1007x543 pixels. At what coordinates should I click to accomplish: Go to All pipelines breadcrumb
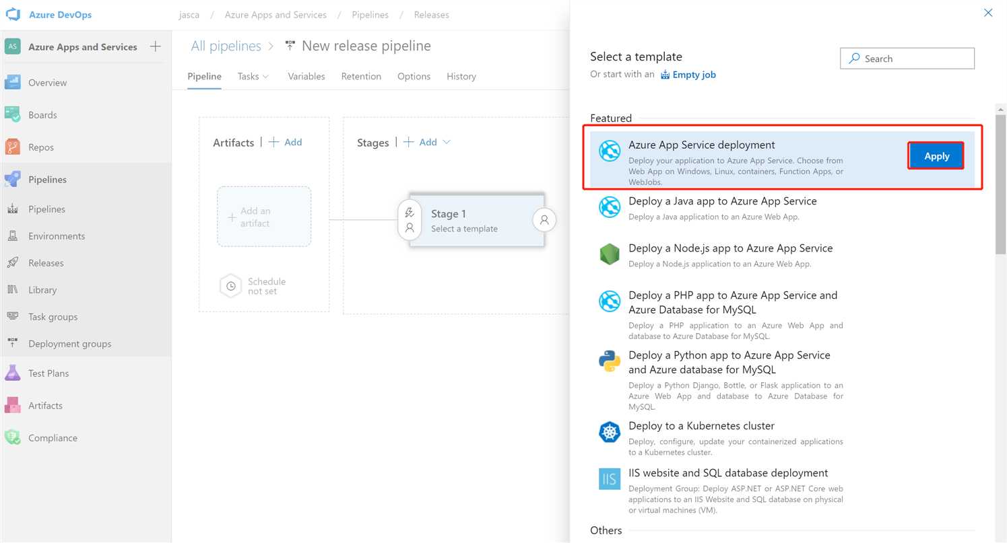226,46
